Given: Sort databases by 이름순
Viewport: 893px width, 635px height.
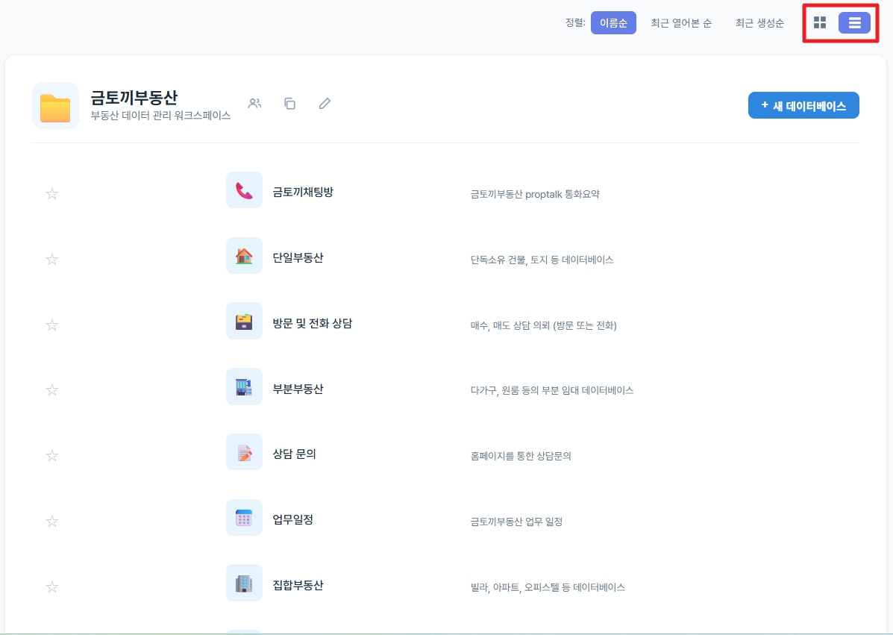Looking at the screenshot, I should 613,23.
